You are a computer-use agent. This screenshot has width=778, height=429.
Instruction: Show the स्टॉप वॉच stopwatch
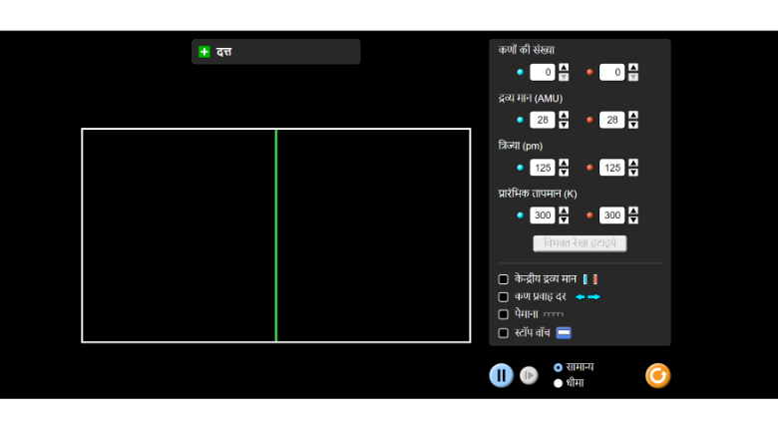[504, 333]
